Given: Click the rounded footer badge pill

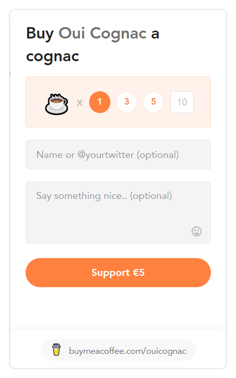Looking at the screenshot, I should click(118, 349).
